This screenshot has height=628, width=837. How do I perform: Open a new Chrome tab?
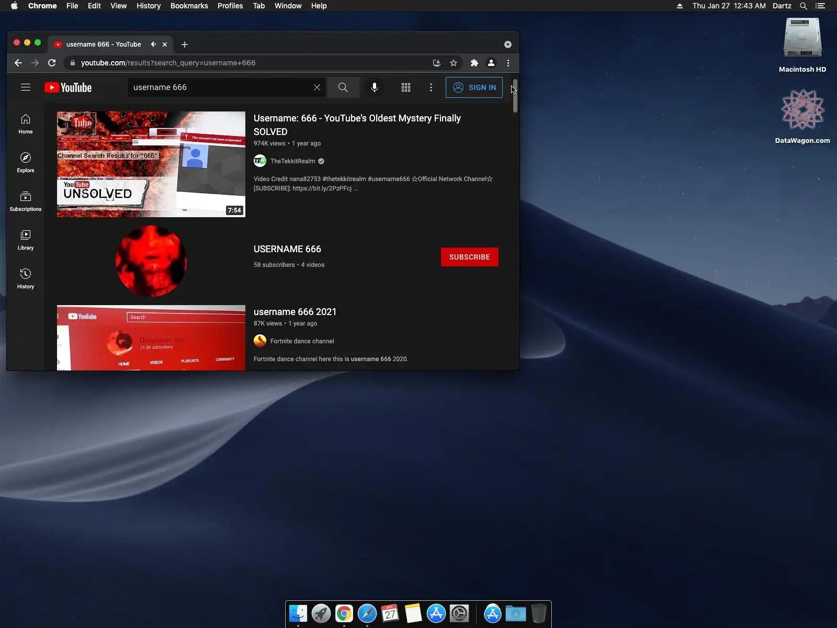click(185, 44)
